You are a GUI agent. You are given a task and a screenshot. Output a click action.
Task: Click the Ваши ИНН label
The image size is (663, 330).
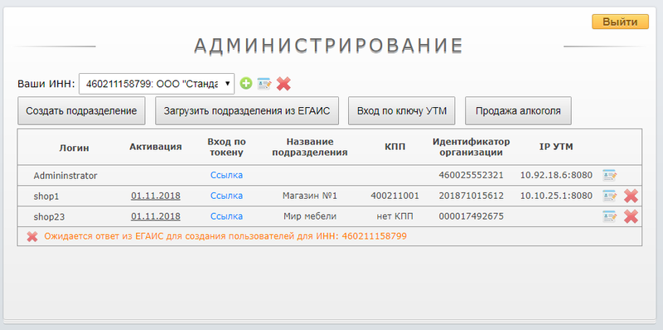(46, 84)
